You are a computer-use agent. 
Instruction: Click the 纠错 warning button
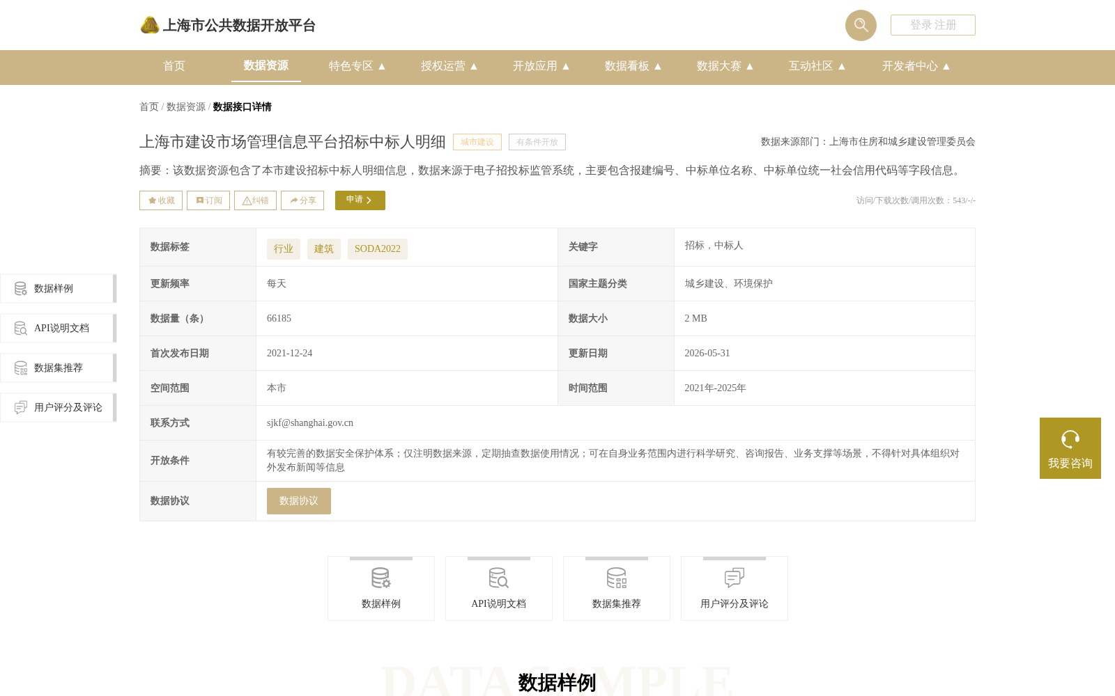click(x=255, y=200)
